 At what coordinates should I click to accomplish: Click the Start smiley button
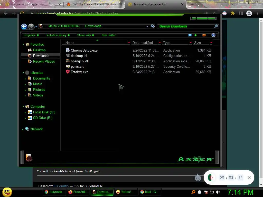pos(7,192)
